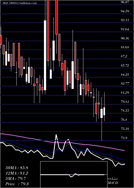Screen dimensions: 134x188
Task: Click the 93.11 price axis label
Action: (x=125, y=20)
